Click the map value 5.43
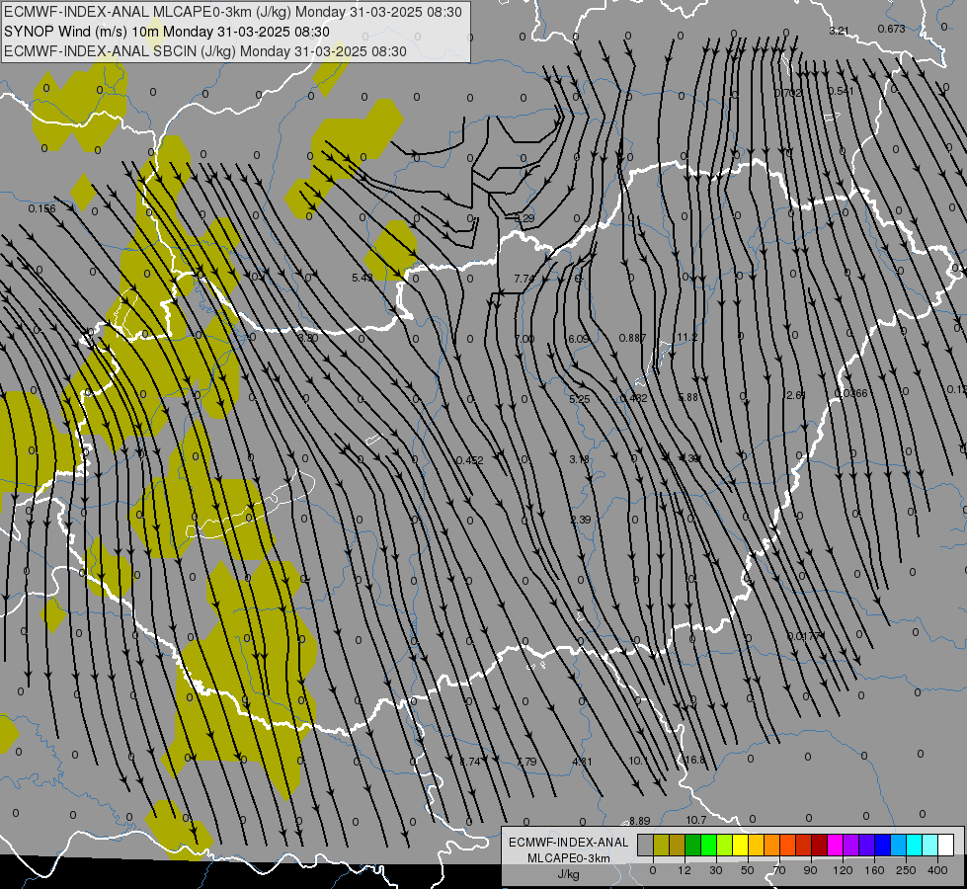Image resolution: width=967 pixels, height=889 pixels. click(363, 278)
